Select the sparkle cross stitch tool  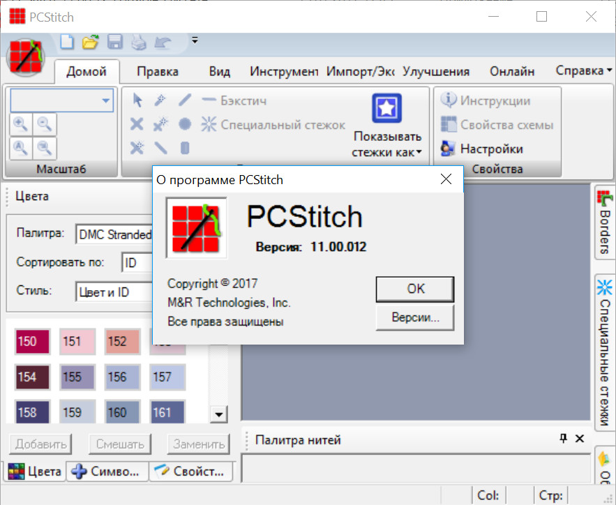(137, 148)
